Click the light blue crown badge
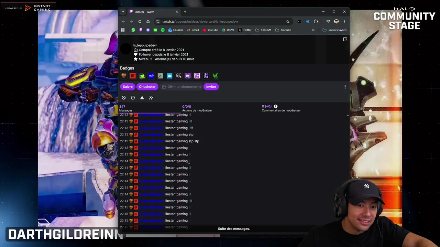The width and height of the screenshot is (440, 247). pos(169,76)
